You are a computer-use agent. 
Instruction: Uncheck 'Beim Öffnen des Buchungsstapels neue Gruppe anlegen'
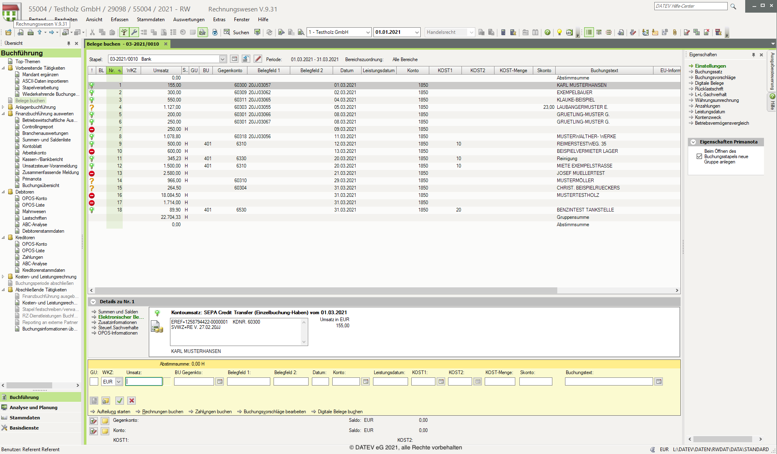700,156
